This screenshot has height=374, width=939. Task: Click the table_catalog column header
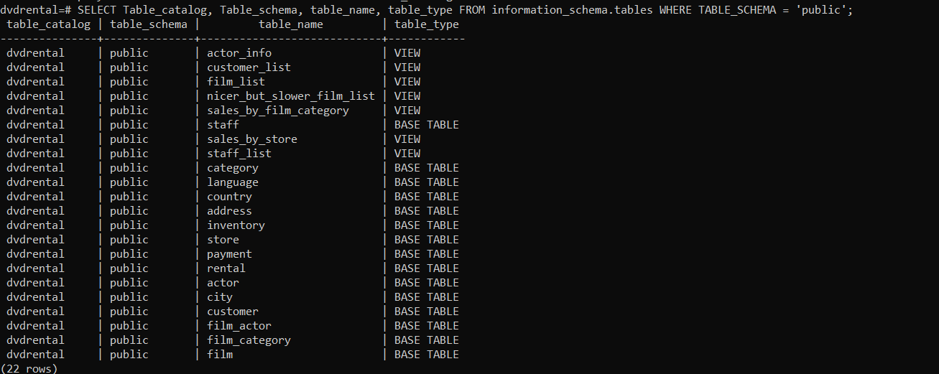[x=49, y=24]
